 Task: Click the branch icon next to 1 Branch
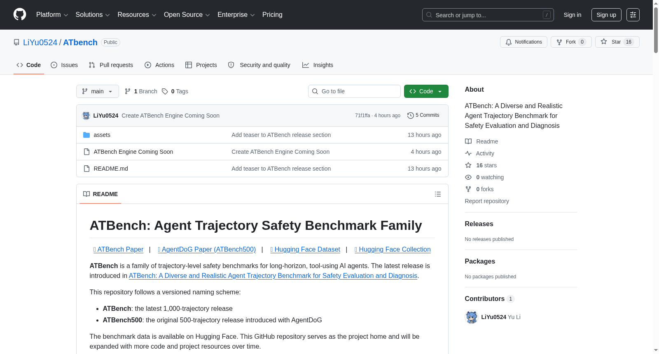(x=128, y=91)
